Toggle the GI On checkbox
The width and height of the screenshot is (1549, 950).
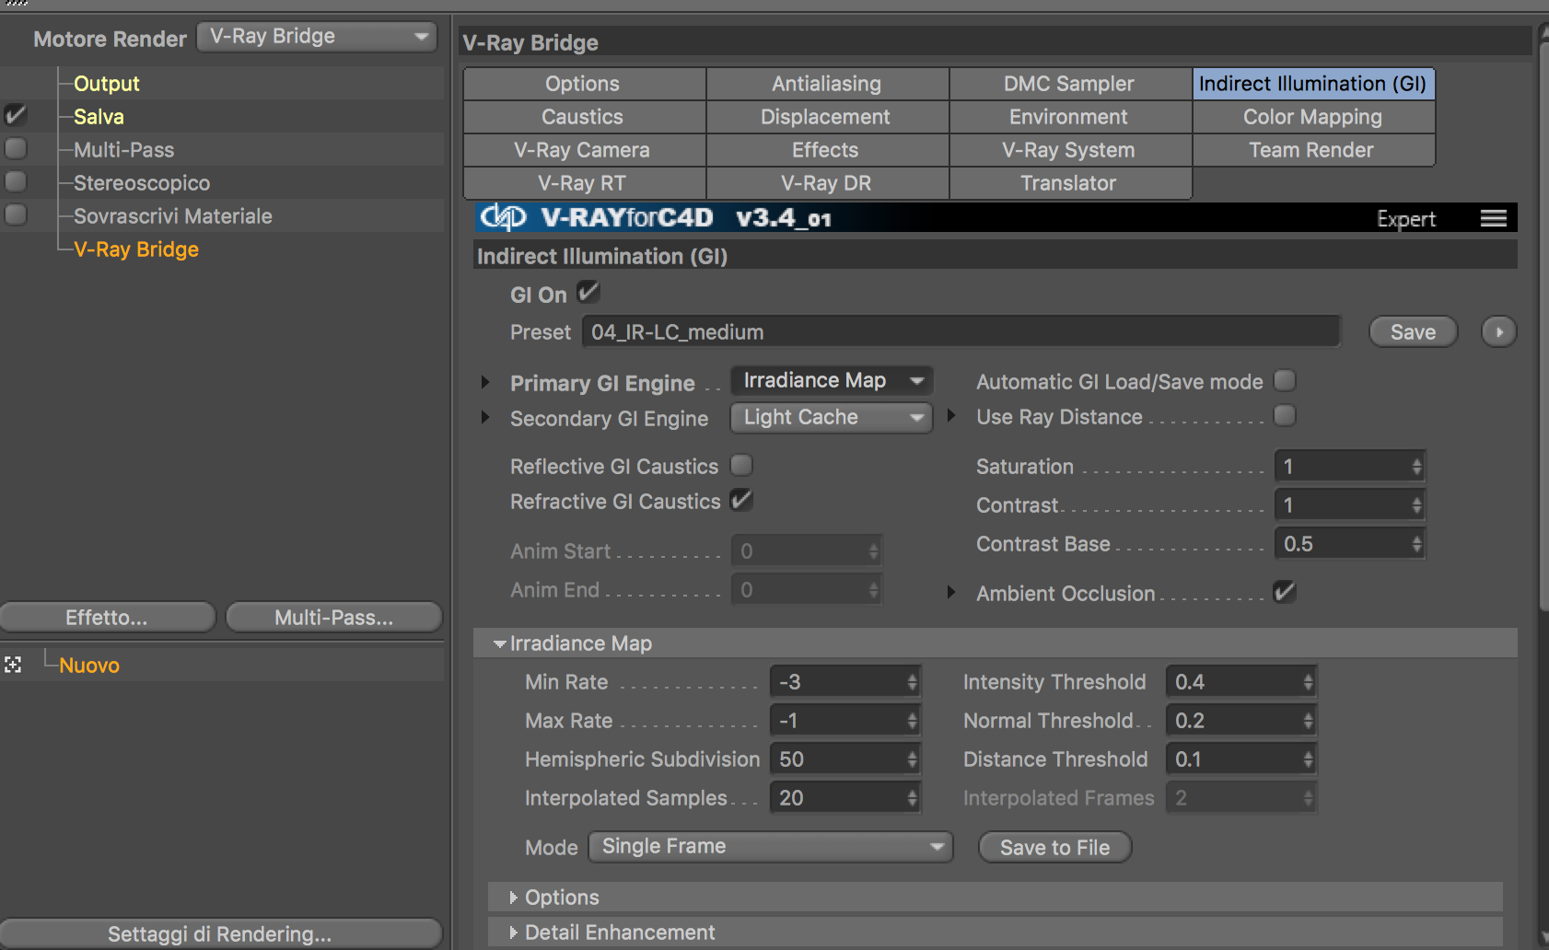588,293
